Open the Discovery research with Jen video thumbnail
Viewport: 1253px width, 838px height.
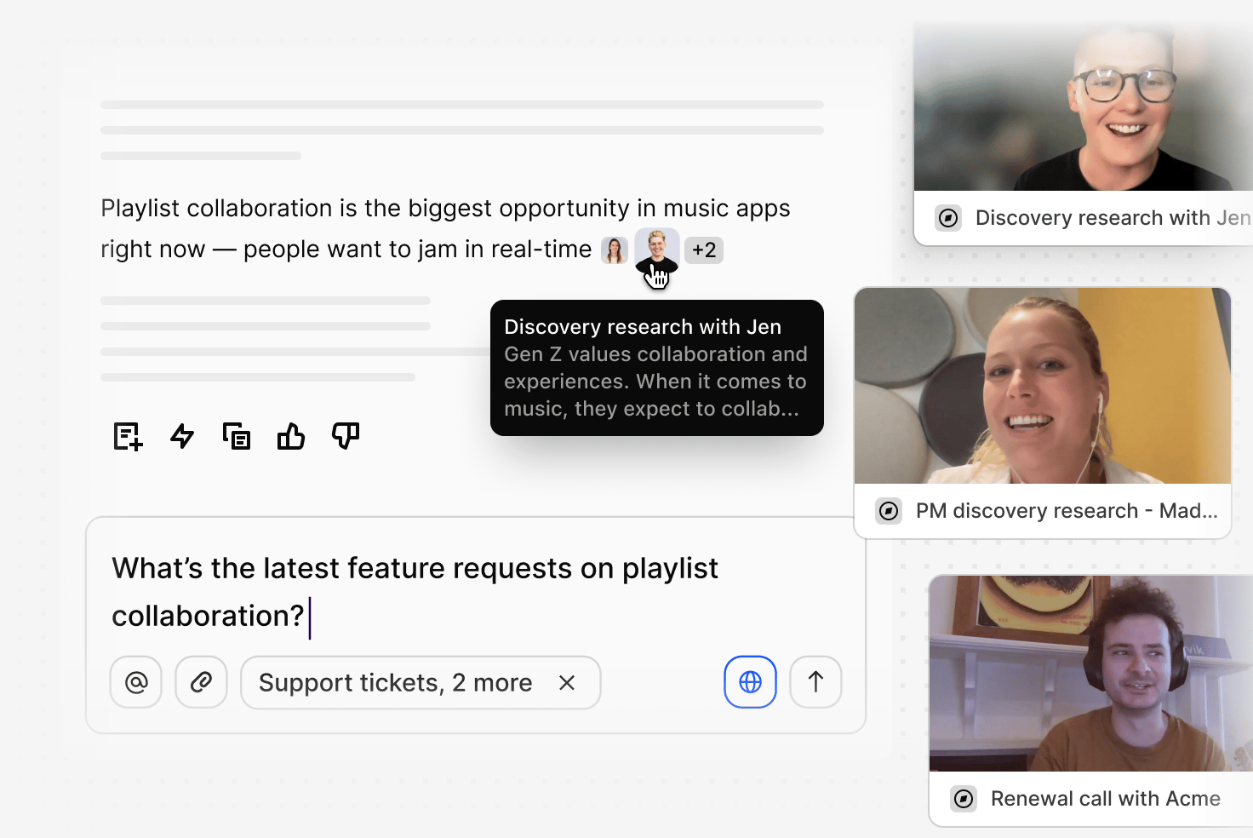point(1083,106)
